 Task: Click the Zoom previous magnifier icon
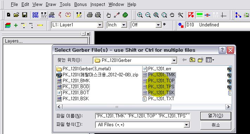181,15
